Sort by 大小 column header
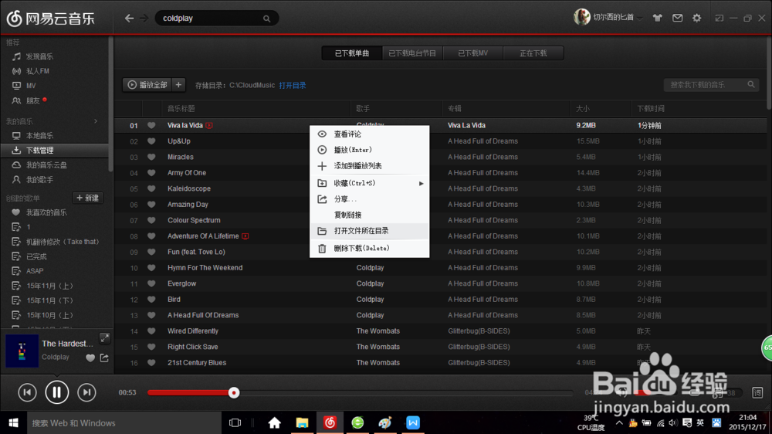The width and height of the screenshot is (772, 434). point(582,108)
